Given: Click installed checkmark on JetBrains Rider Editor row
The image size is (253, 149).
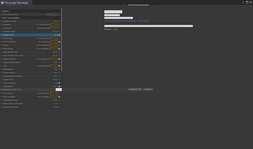Looking at the screenshot, I should (59, 62).
